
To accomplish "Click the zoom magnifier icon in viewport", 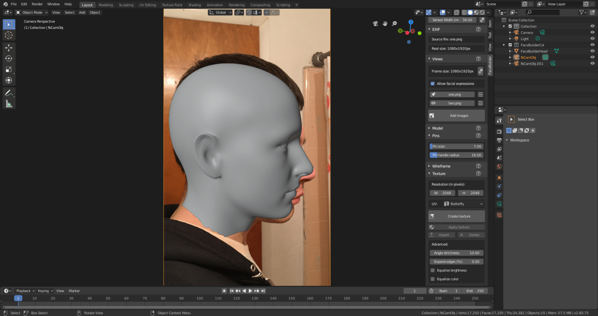I will [x=394, y=23].
